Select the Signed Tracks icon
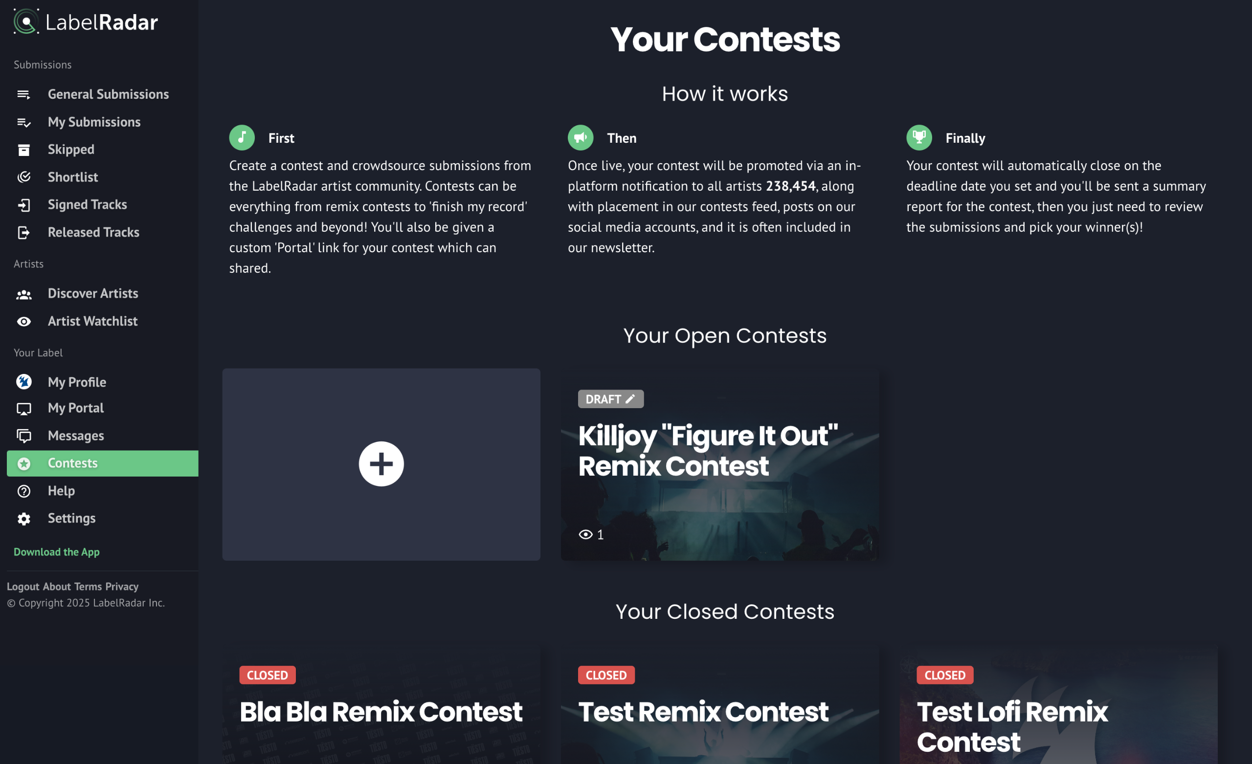Screen dimensions: 1252x764 (x=24, y=205)
